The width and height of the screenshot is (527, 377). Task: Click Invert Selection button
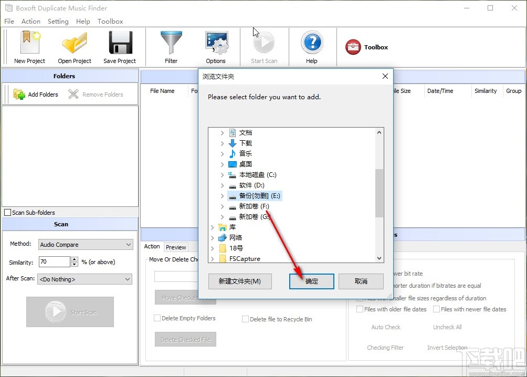[447, 348]
